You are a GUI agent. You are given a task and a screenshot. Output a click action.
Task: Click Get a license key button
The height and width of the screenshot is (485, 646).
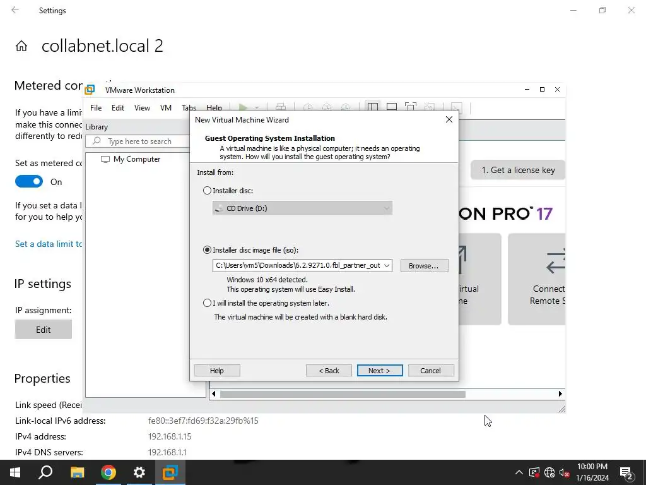(x=518, y=170)
